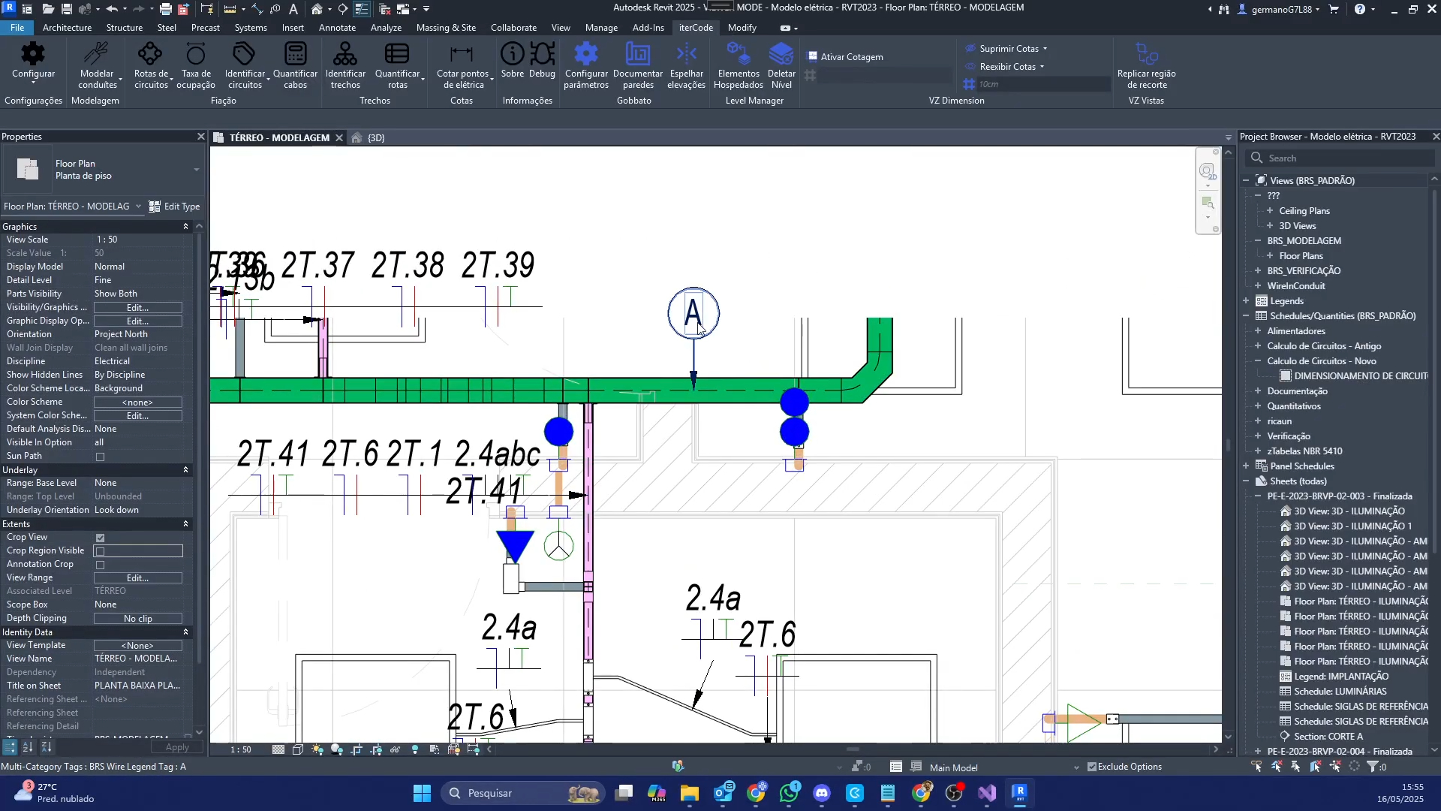Open the Annotate ribbon tab
The image size is (1441, 811).
pos(337,28)
